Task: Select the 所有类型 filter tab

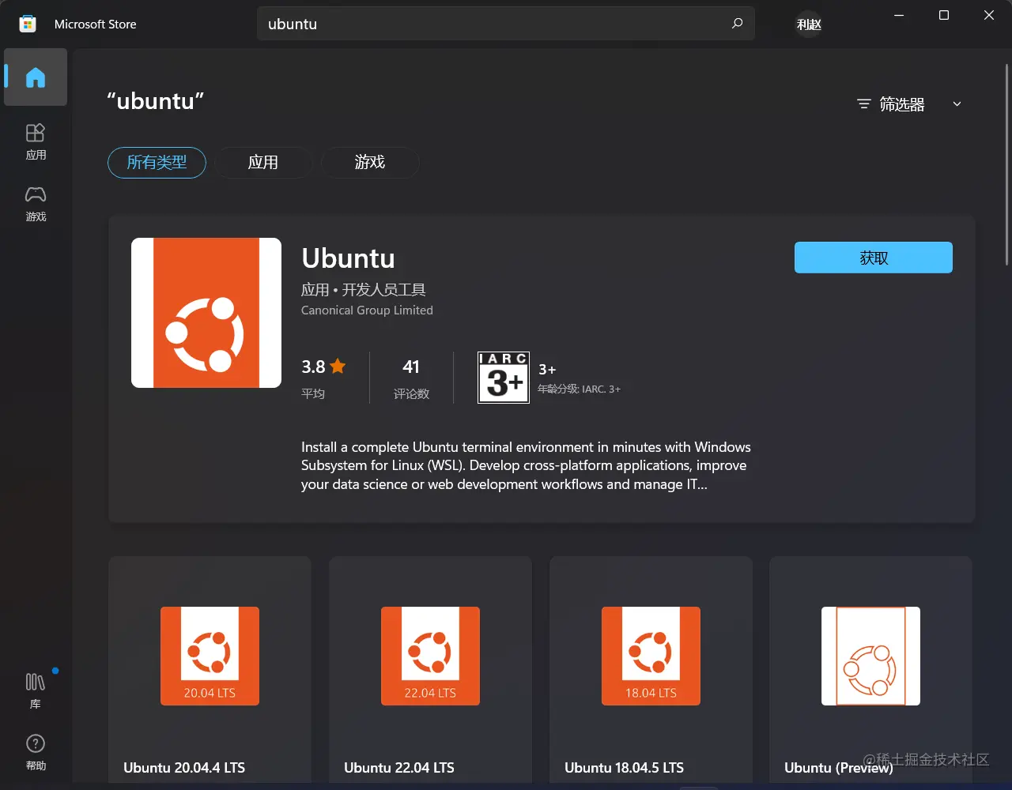Action: click(x=157, y=163)
